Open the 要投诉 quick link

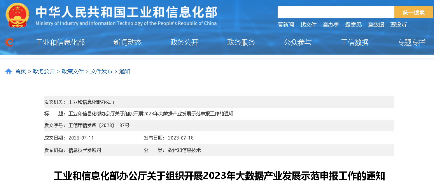(x=399, y=25)
